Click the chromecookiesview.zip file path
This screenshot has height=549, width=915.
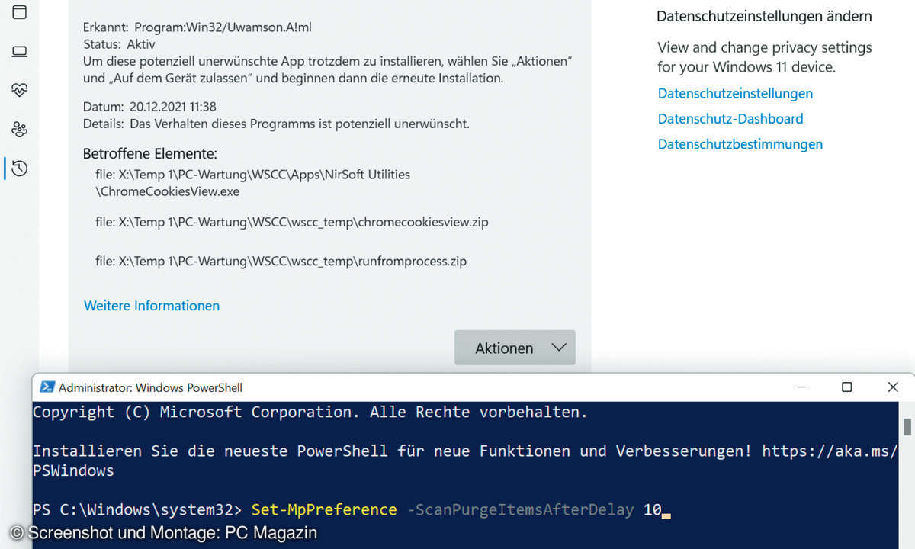(292, 223)
